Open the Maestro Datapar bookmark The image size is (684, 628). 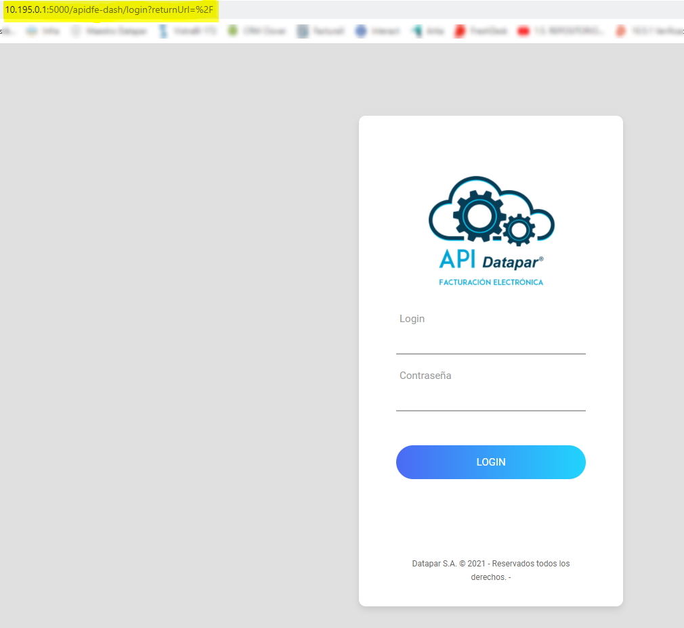[x=110, y=31]
